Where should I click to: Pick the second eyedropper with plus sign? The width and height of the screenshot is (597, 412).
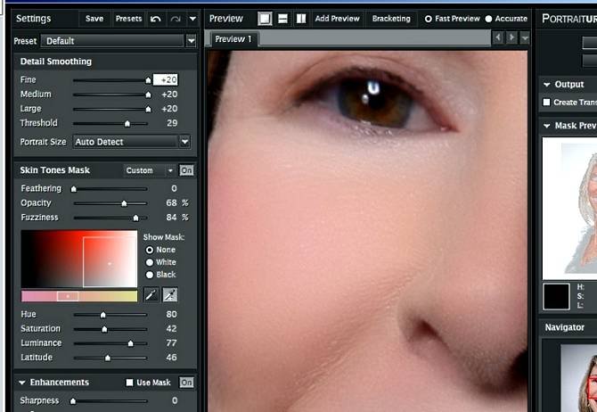click(x=169, y=295)
